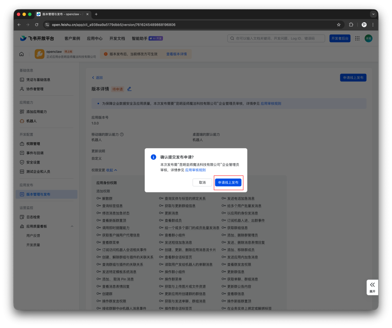Switch to 开发文档 in the top navigation

point(117,38)
